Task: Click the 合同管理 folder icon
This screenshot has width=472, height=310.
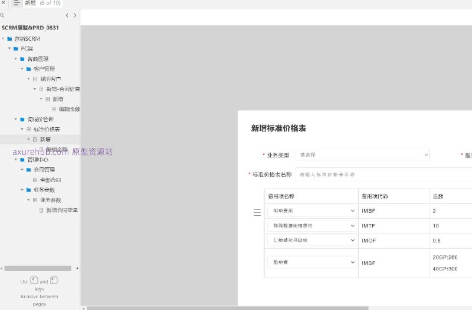Action: click(28, 170)
